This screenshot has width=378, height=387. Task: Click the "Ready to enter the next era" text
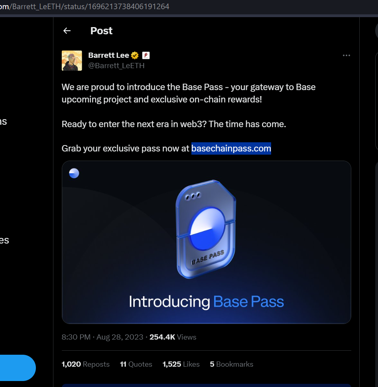[x=174, y=124]
